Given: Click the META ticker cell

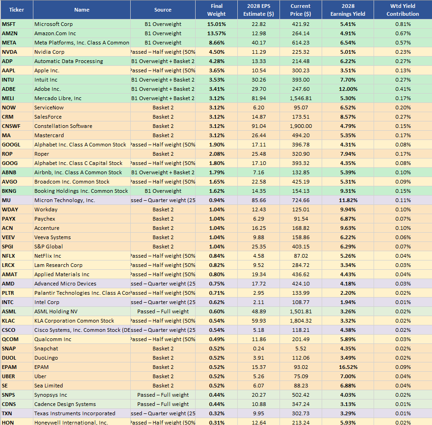Looking at the screenshot, I should (x=17, y=43).
